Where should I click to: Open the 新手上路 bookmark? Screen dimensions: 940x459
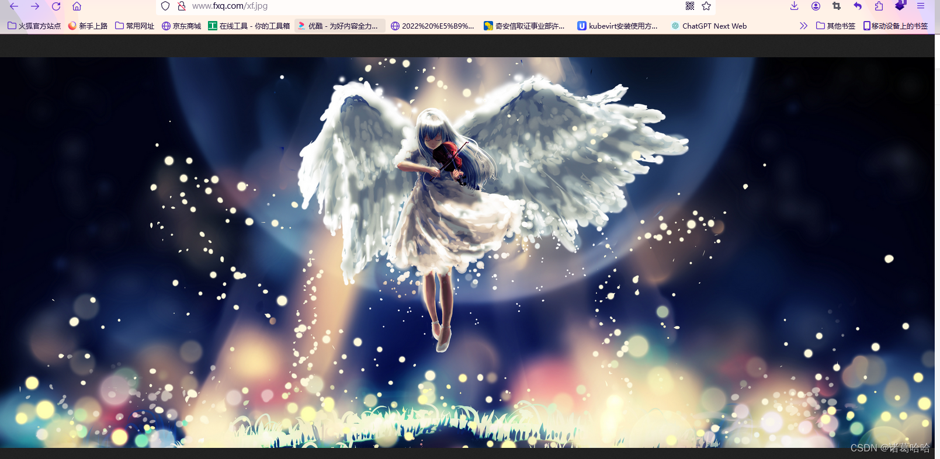(x=88, y=26)
